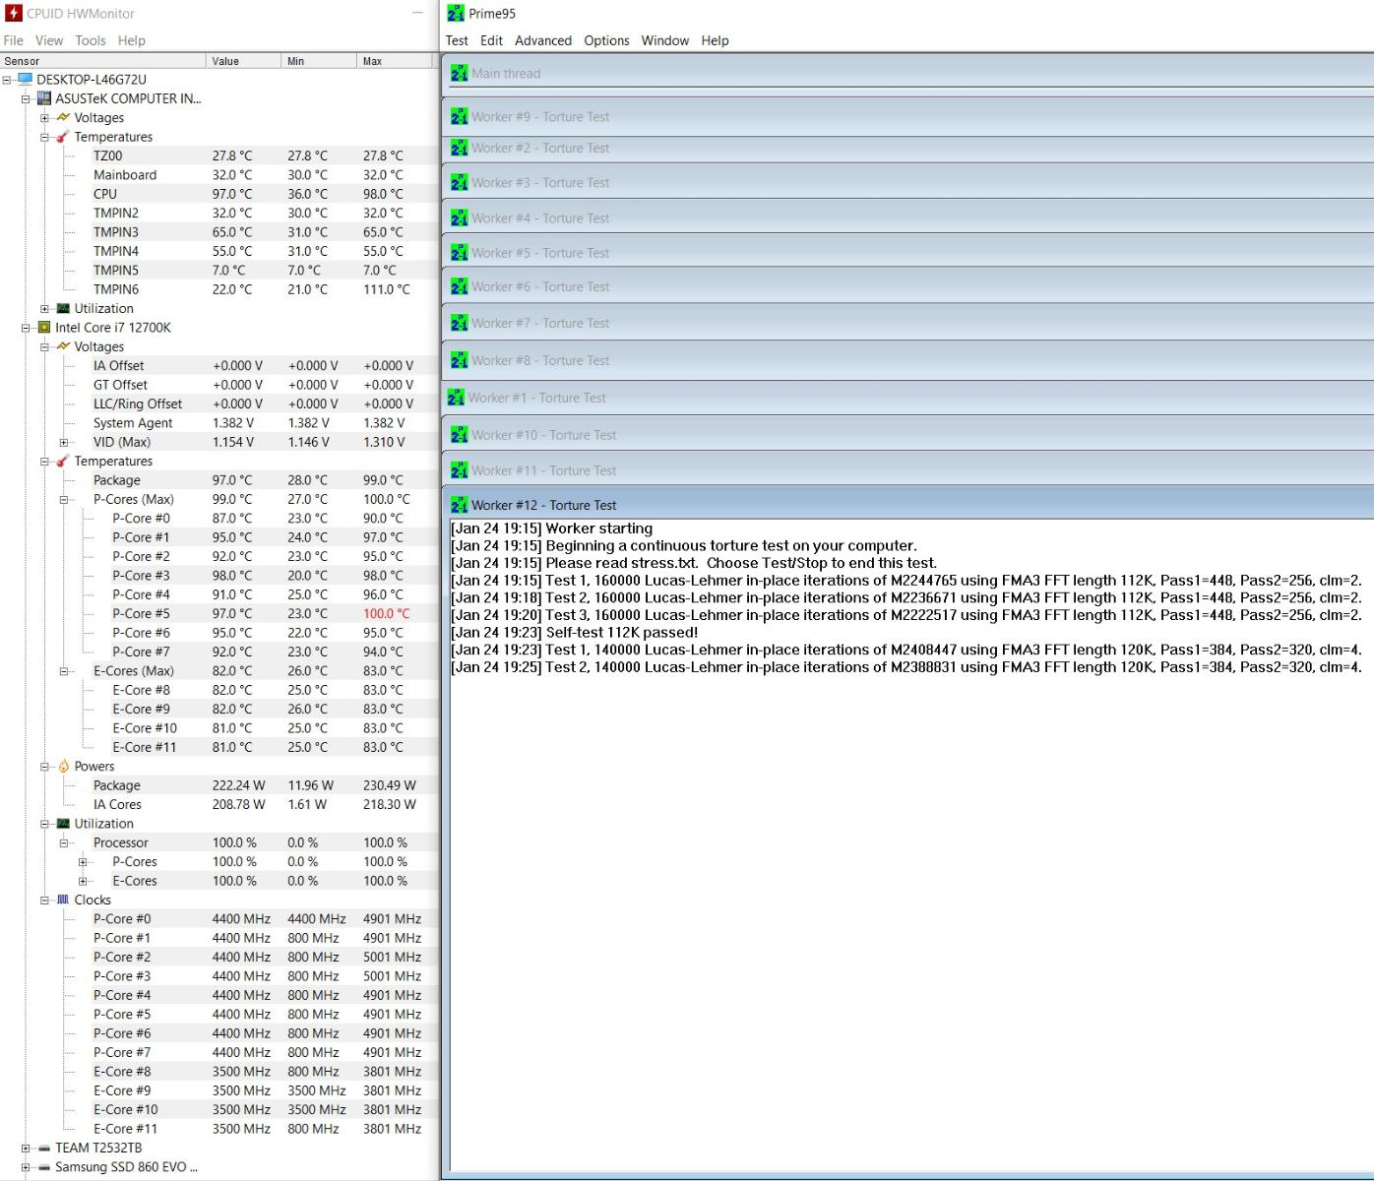Click the motherboard Temperatures thermometer icon
The width and height of the screenshot is (1374, 1181).
(63, 137)
